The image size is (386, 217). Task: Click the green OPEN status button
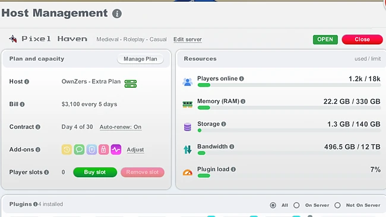point(325,40)
